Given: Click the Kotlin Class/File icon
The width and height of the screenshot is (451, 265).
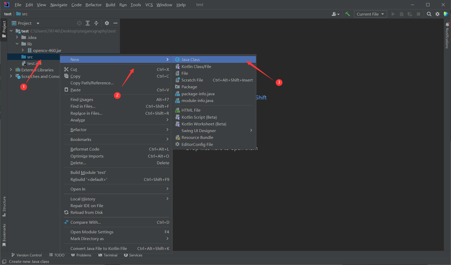Looking at the screenshot, I should [x=178, y=66].
